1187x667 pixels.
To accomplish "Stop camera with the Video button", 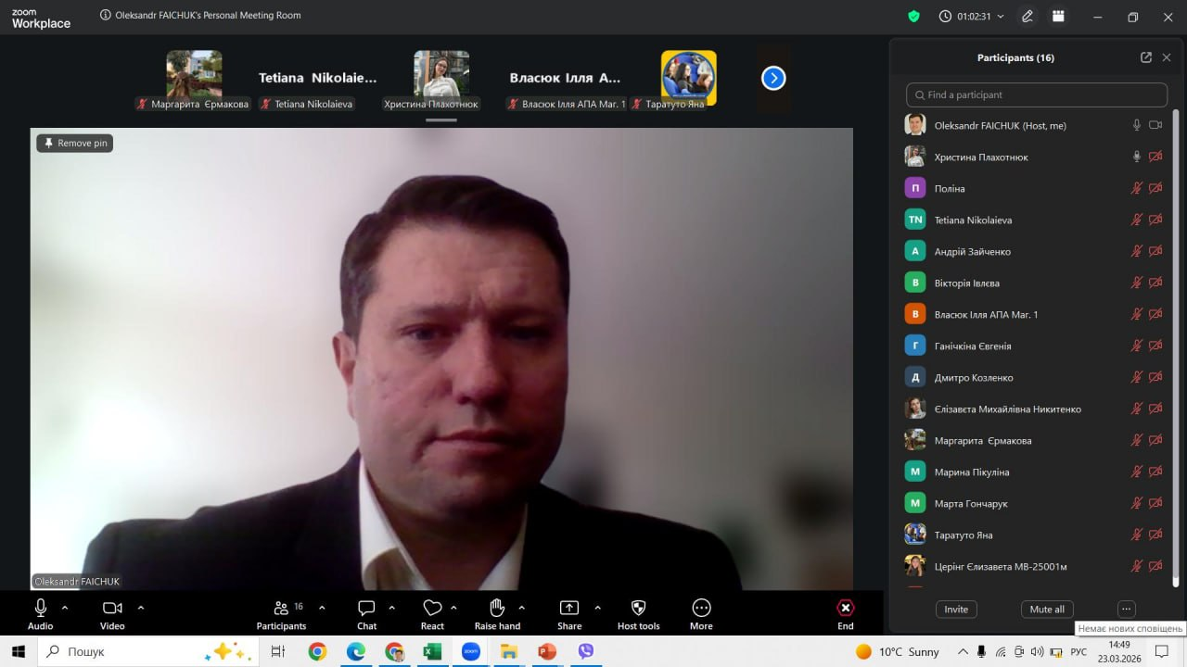I will [112, 614].
